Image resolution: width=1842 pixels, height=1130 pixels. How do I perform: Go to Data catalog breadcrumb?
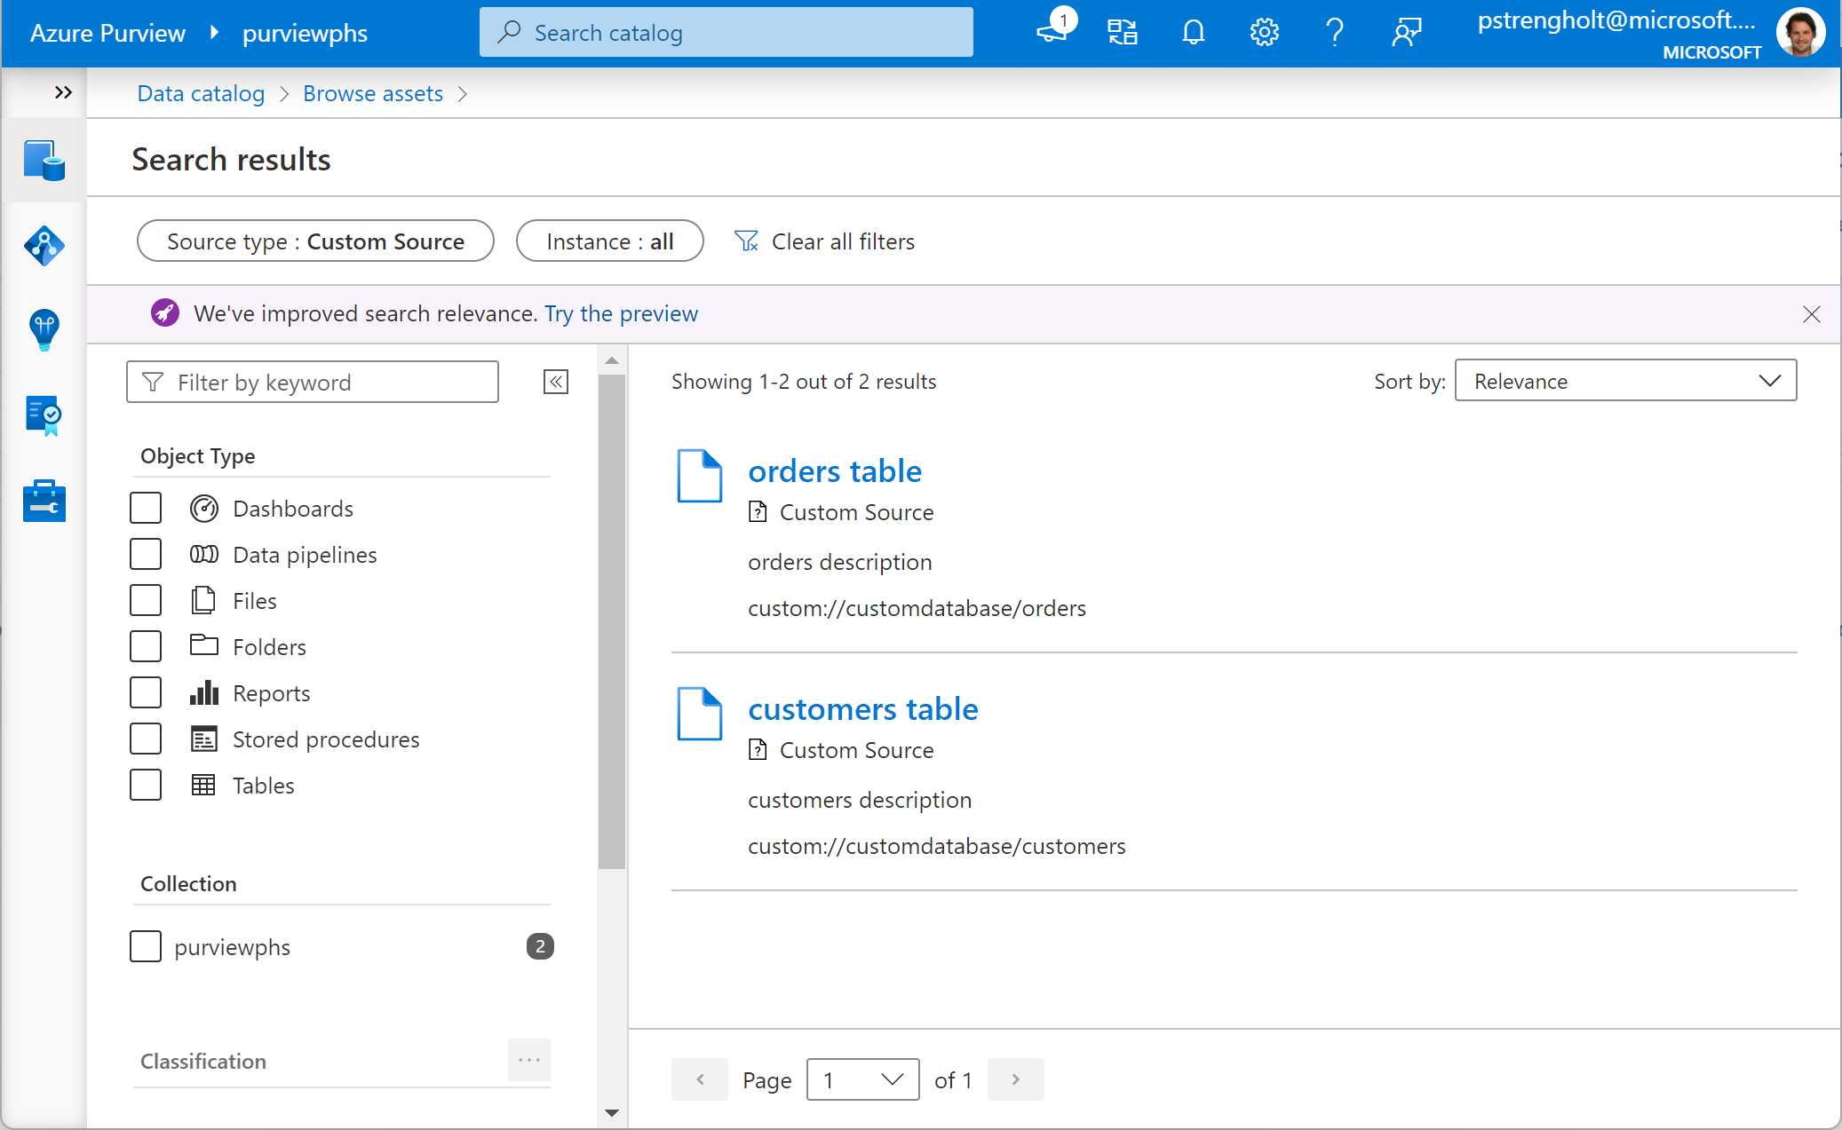201,94
